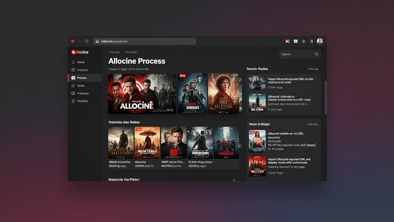Screen dimensions: 394x222
Task: Click the Home icon in the sidebar
Action: [73, 62]
